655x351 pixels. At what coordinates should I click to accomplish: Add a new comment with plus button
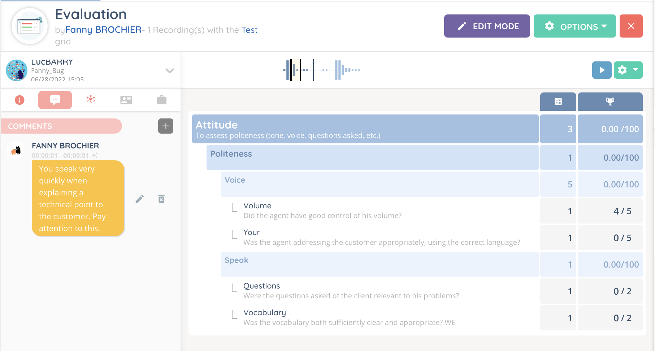click(x=165, y=126)
